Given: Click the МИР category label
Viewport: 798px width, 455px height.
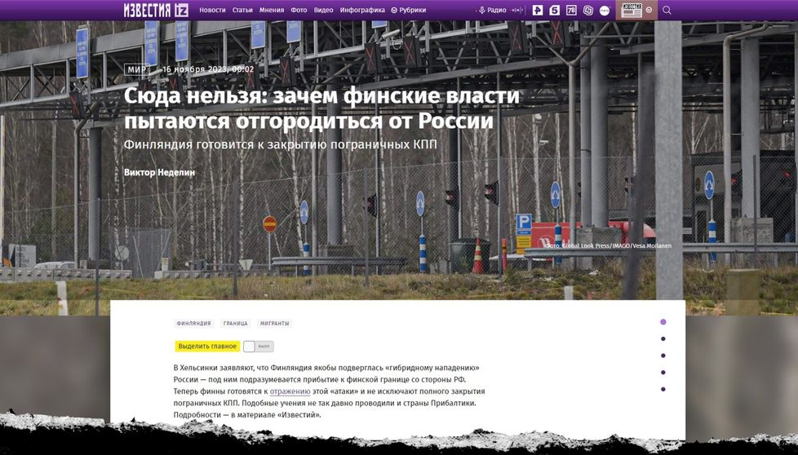Looking at the screenshot, I should [x=137, y=69].
